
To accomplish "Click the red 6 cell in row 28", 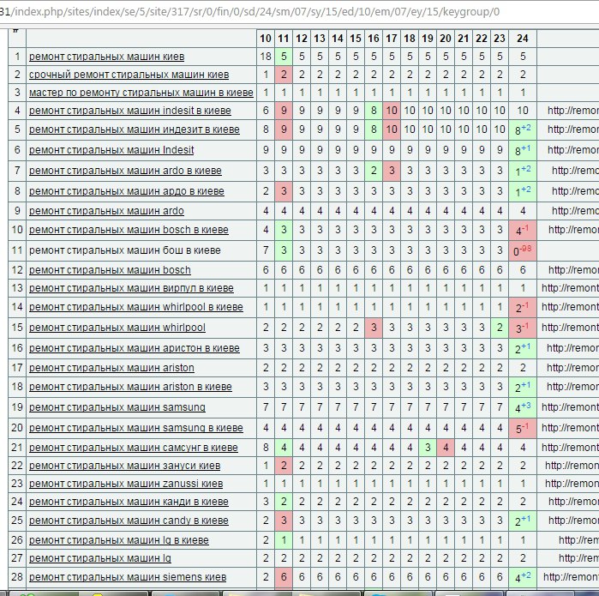I will pyautogui.click(x=284, y=577).
